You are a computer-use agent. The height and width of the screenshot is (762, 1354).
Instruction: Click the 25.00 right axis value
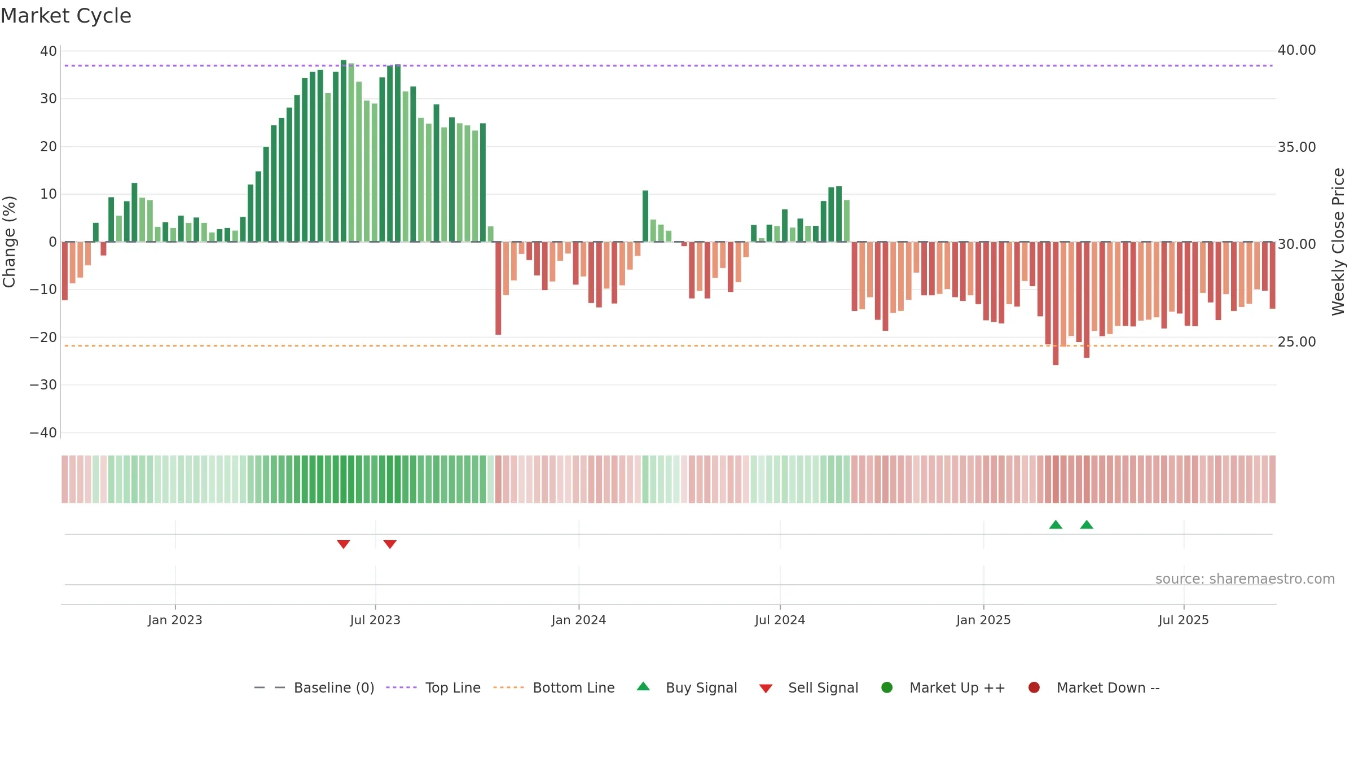pyautogui.click(x=1296, y=342)
